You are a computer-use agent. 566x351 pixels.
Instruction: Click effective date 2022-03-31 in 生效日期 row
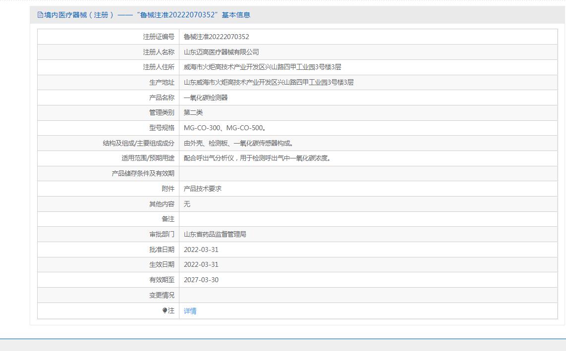coord(201,264)
